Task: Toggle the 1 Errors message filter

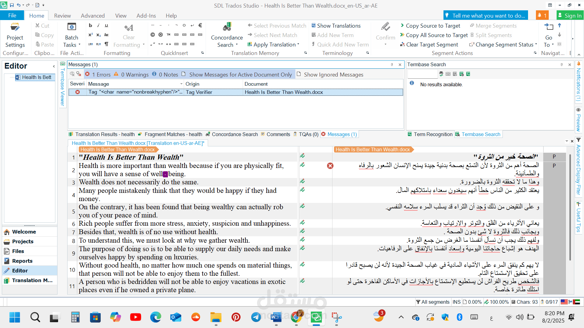Action: (x=98, y=74)
